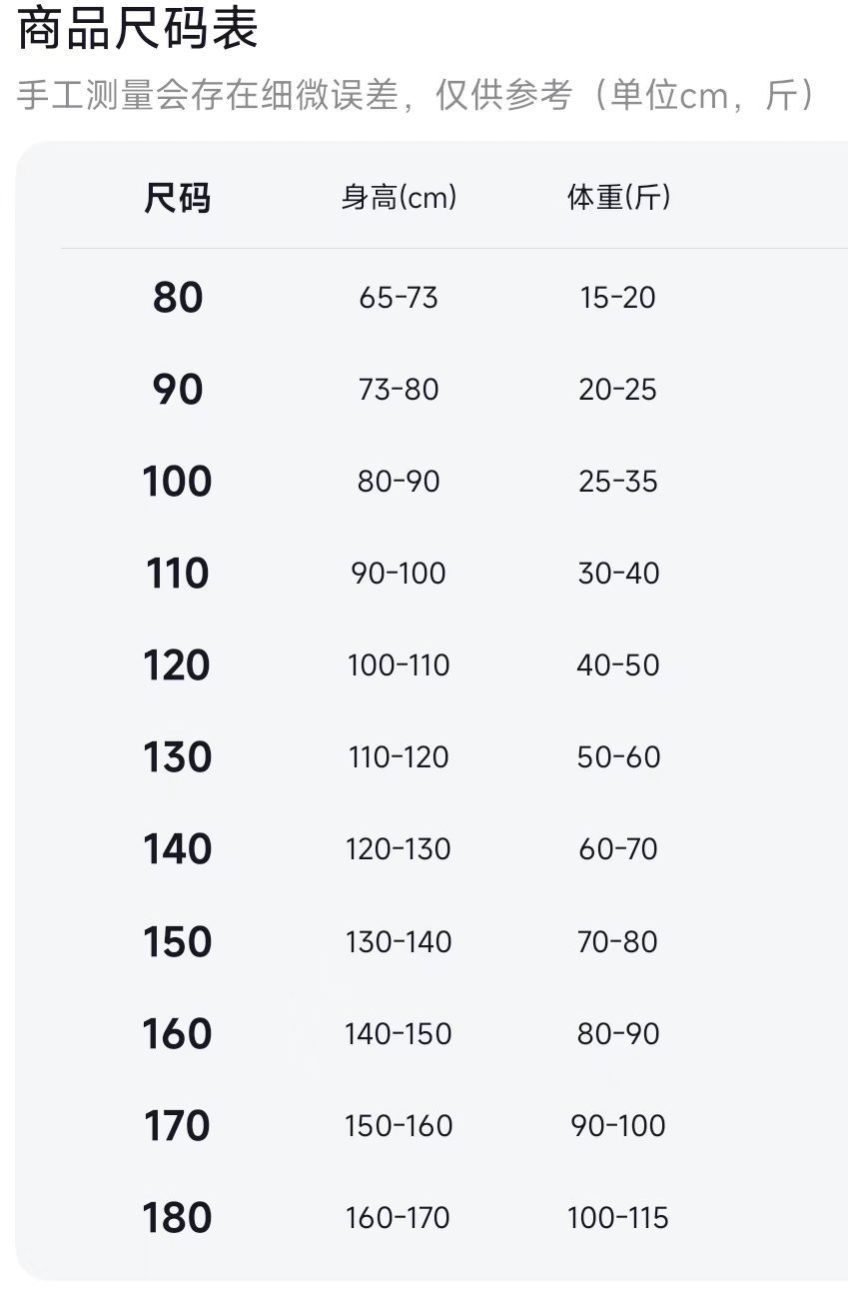Click the 商品尺码表 title

point(138,28)
